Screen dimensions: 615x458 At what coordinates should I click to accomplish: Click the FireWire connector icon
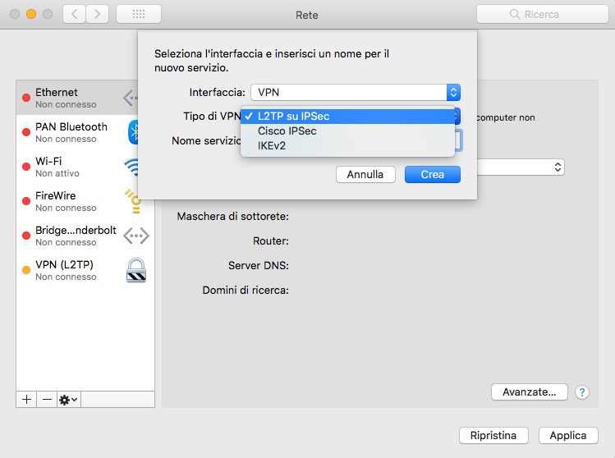coord(133,201)
